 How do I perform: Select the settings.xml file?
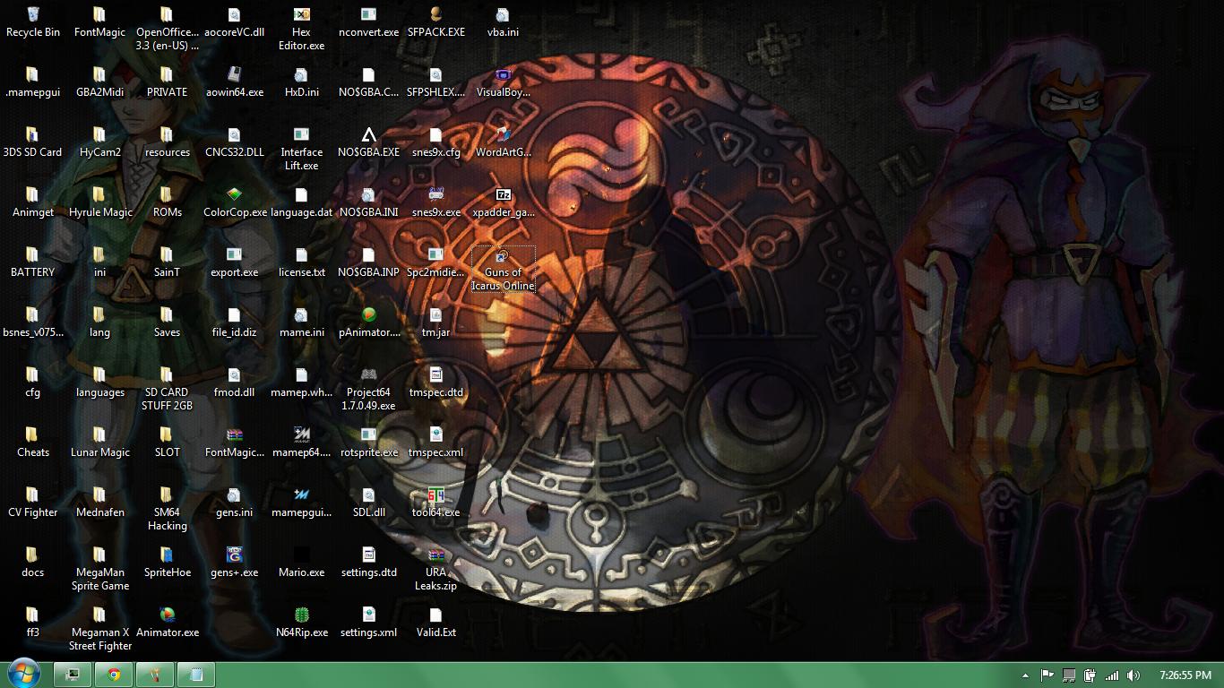pyautogui.click(x=368, y=623)
